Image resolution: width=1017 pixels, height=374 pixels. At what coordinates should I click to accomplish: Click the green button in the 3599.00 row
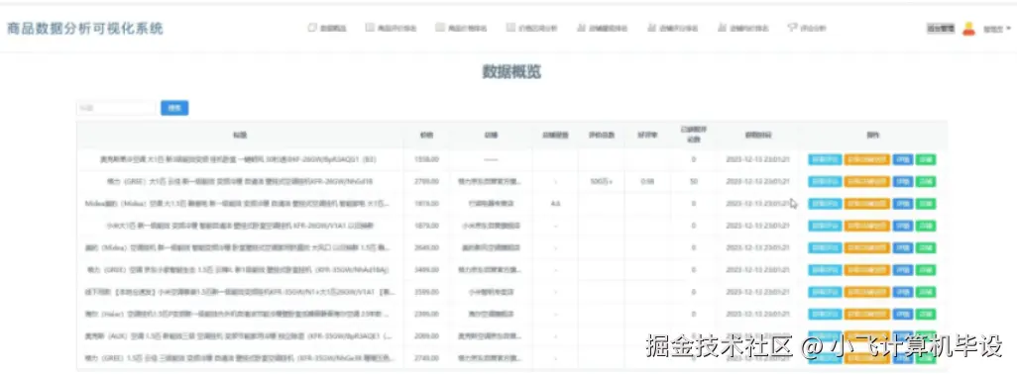point(926,293)
